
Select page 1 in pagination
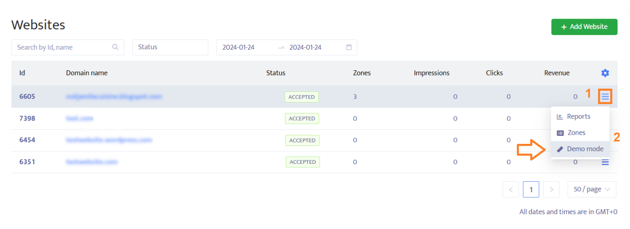click(x=531, y=190)
